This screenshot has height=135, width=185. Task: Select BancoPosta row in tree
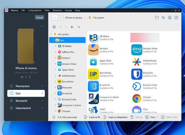click(x=67, y=81)
